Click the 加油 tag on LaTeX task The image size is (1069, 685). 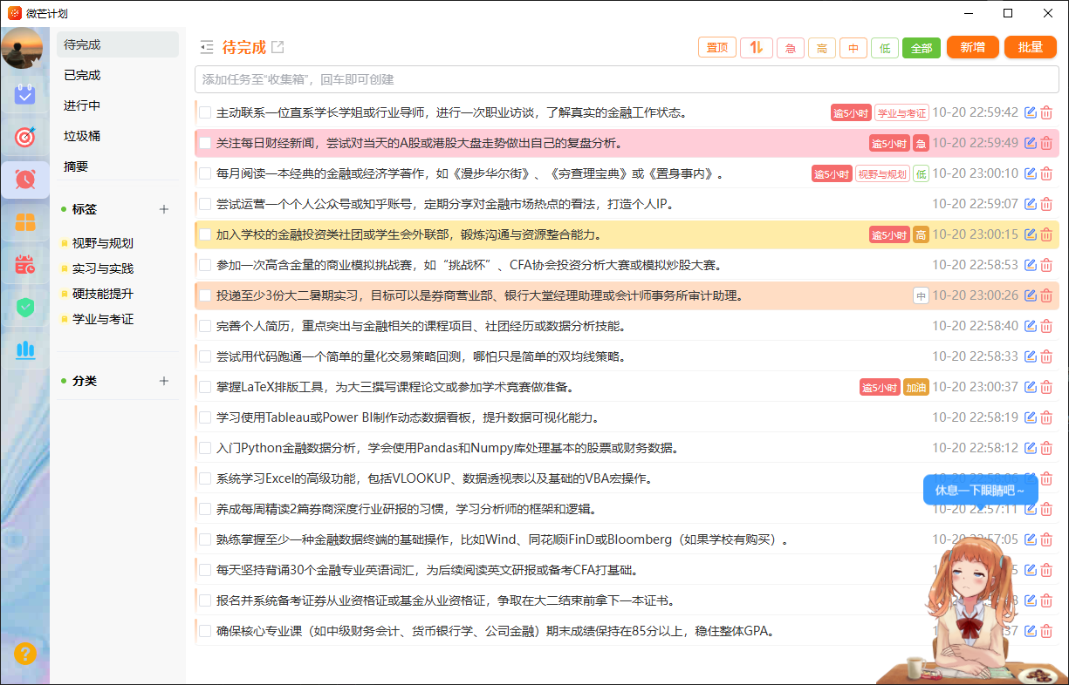915,387
